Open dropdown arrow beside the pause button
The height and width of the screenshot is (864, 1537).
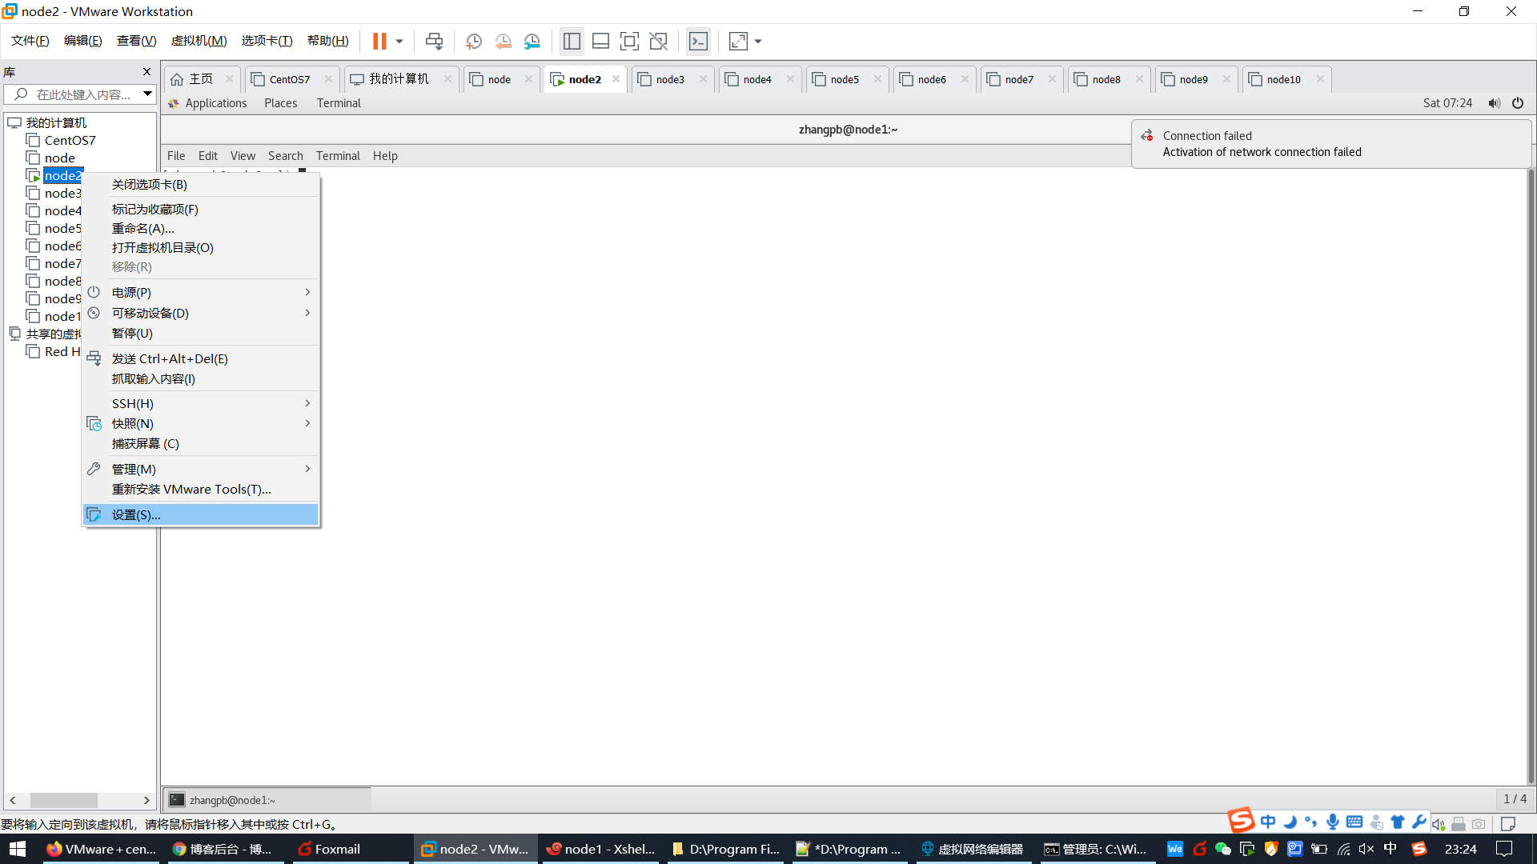tap(399, 42)
